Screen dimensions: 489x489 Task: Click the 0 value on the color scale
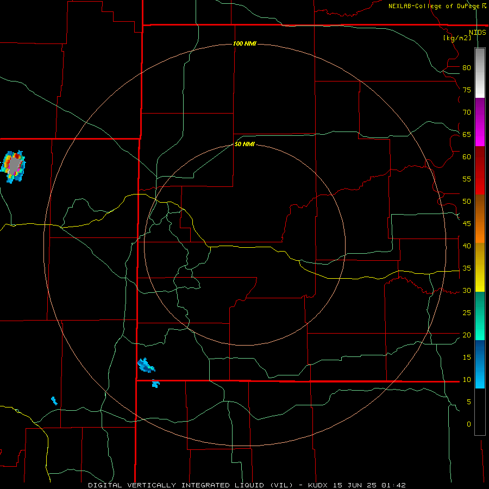[x=469, y=424]
